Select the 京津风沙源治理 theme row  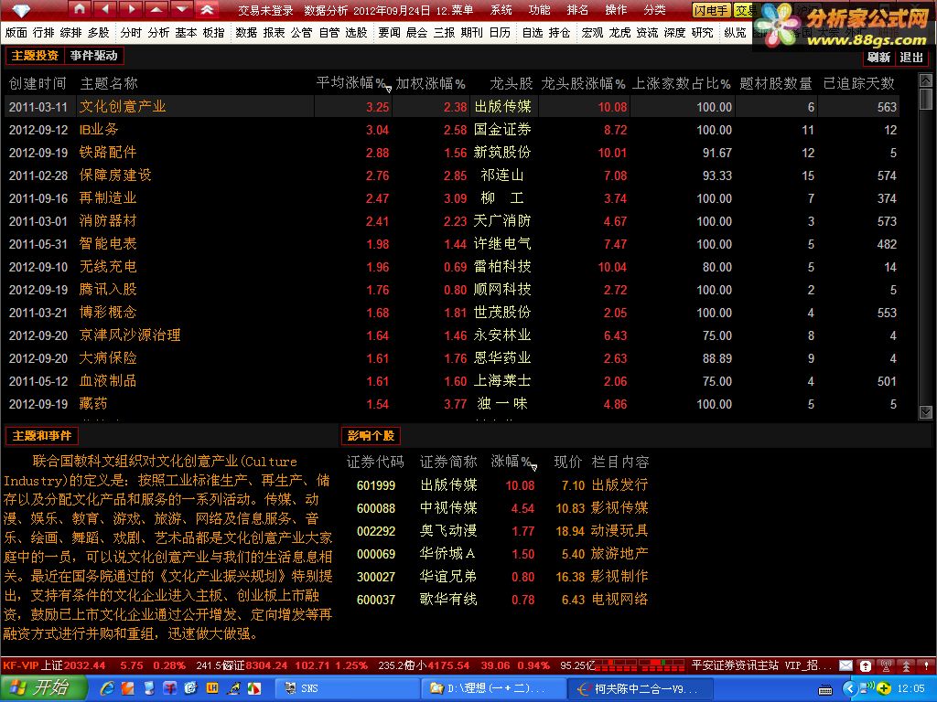[452, 335]
